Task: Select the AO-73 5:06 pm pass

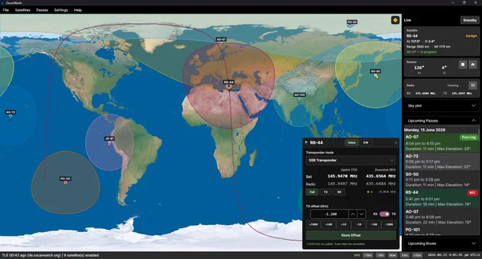Action: pyautogui.click(x=441, y=161)
